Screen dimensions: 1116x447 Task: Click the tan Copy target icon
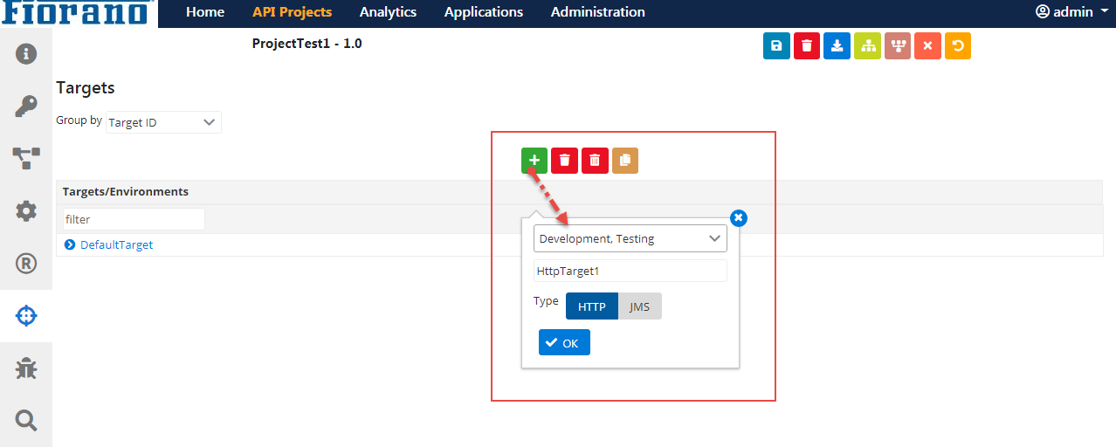pyautogui.click(x=625, y=161)
